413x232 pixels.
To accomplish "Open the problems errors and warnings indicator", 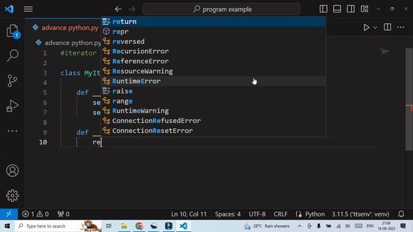I will (x=35, y=214).
